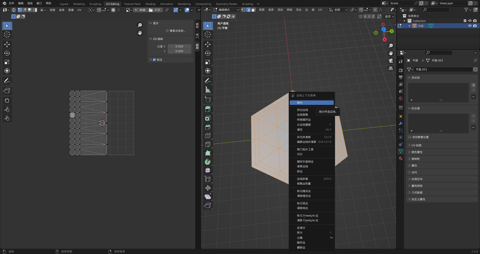Screen dimensions: 480x254
Task: Select the Bevel tool
Action: click(208, 127)
